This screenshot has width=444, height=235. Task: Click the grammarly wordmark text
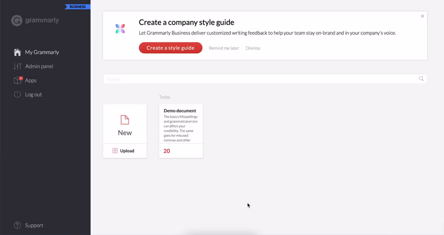tap(42, 20)
